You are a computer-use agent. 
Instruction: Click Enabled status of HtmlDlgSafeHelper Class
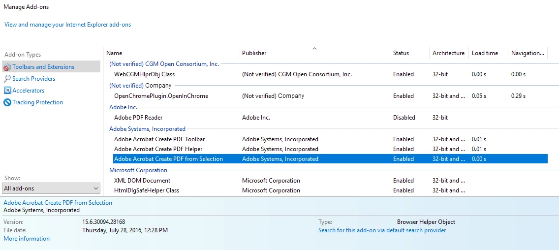coord(403,190)
